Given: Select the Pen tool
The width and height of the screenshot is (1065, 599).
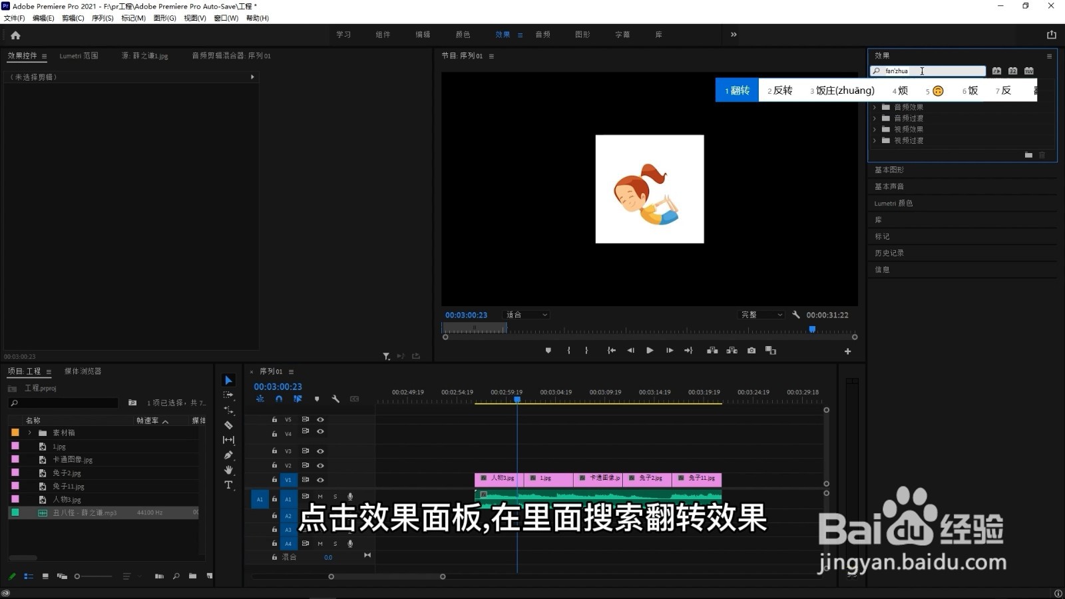Looking at the screenshot, I should tap(228, 455).
